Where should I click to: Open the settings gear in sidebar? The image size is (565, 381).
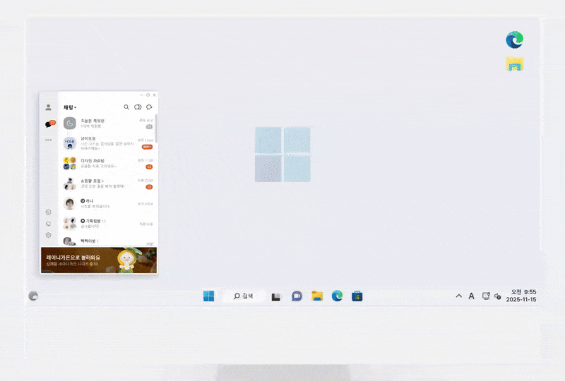point(48,235)
